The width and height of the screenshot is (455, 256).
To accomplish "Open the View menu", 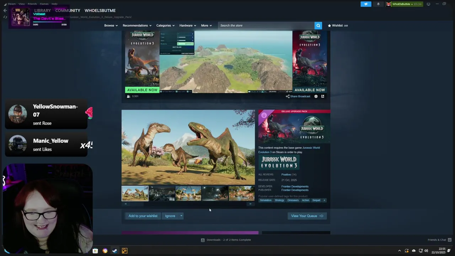I will point(22,4).
